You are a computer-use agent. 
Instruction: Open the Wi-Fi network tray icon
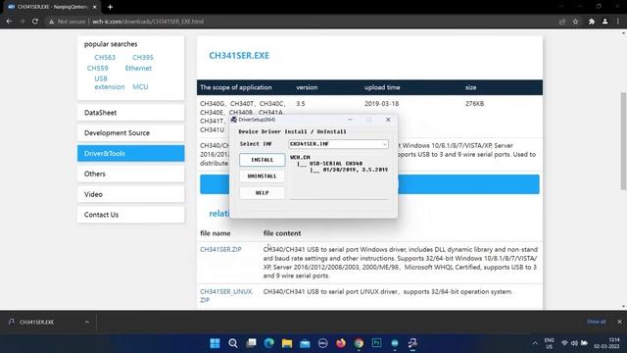coord(564,343)
